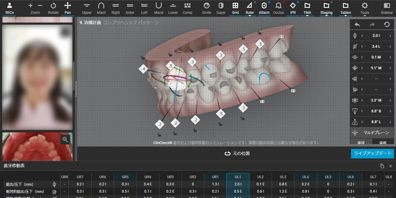Click the Smile view icon

click(207, 8)
